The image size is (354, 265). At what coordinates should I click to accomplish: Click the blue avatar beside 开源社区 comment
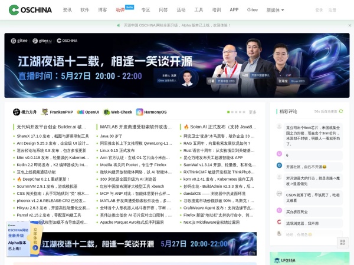[279, 165]
